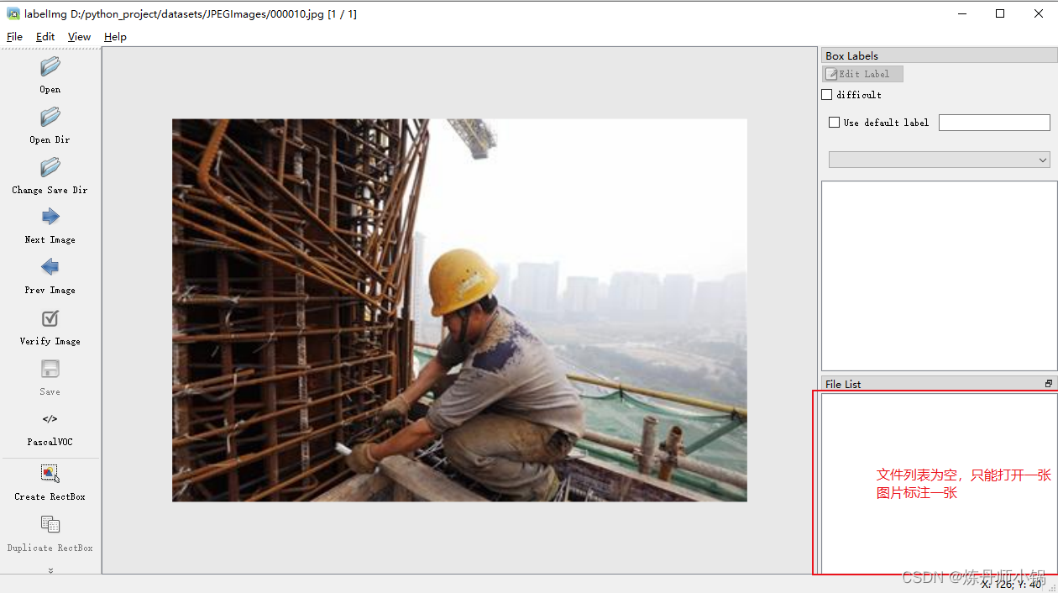1058x593 pixels.
Task: Open the Help menu
Action: (115, 36)
